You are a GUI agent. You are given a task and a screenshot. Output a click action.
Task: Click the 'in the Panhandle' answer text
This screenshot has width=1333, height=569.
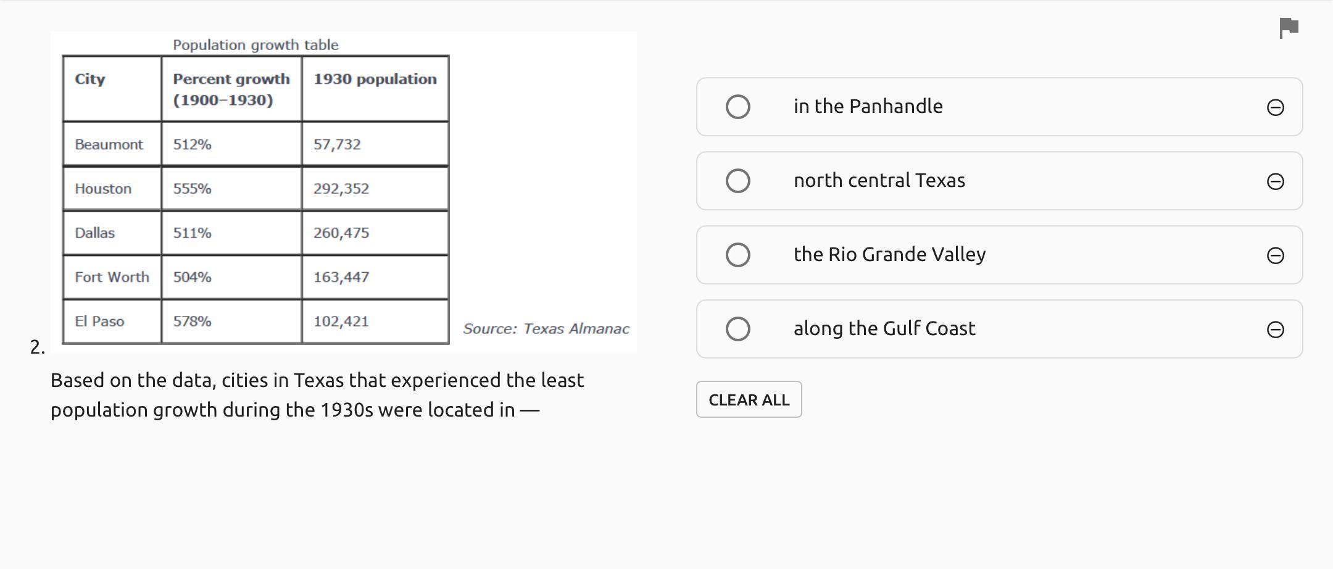tap(868, 106)
